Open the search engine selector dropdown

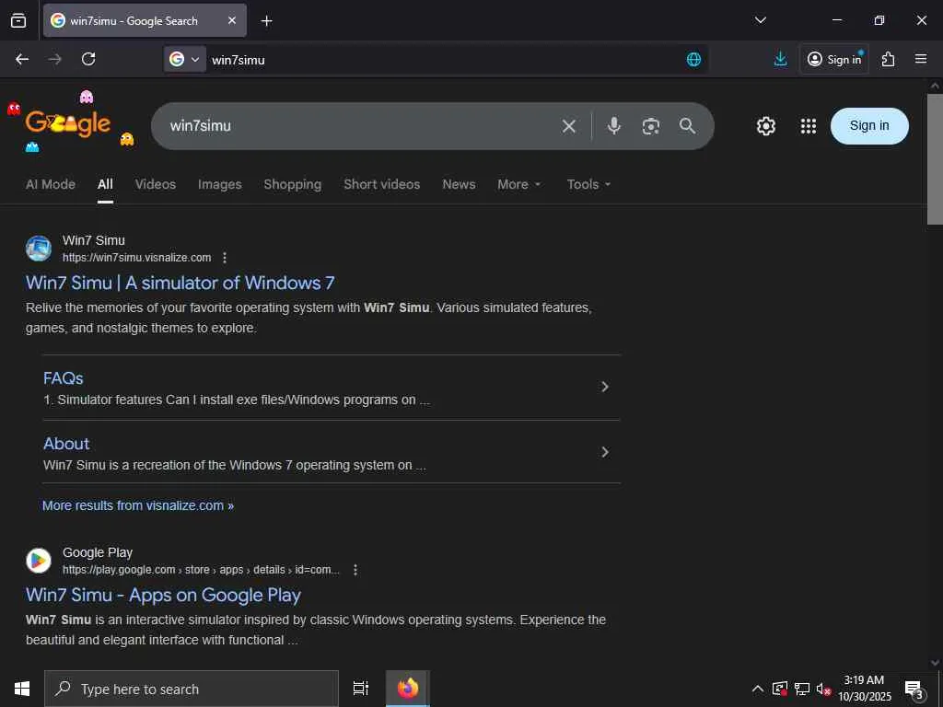click(x=184, y=59)
